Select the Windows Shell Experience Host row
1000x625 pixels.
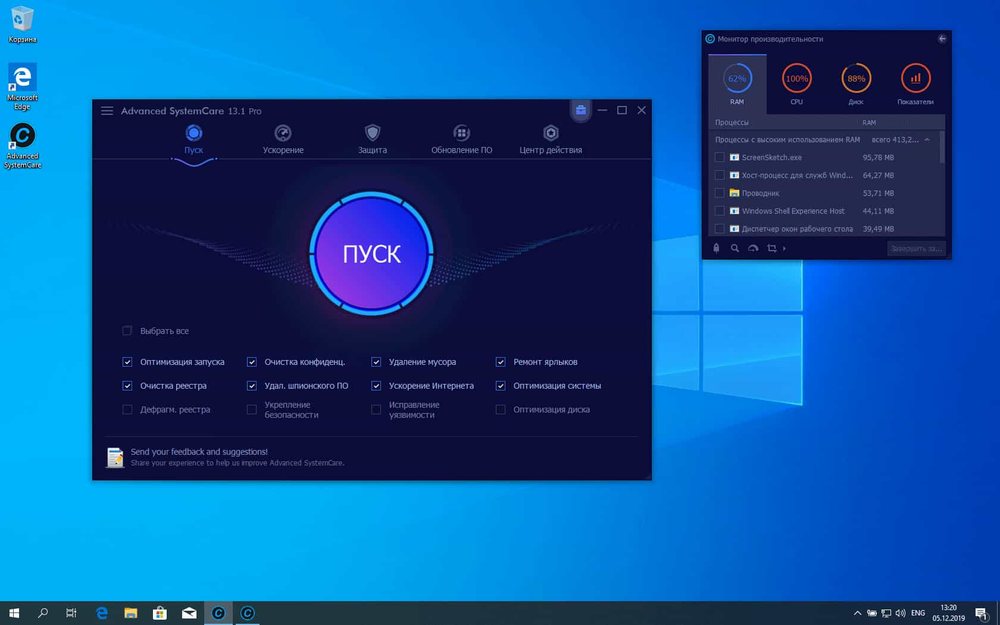point(823,211)
